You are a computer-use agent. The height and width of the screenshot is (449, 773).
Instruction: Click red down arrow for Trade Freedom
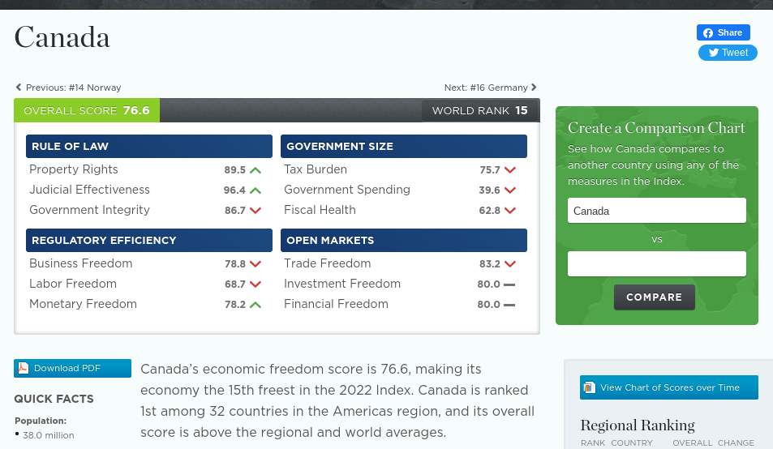point(510,264)
